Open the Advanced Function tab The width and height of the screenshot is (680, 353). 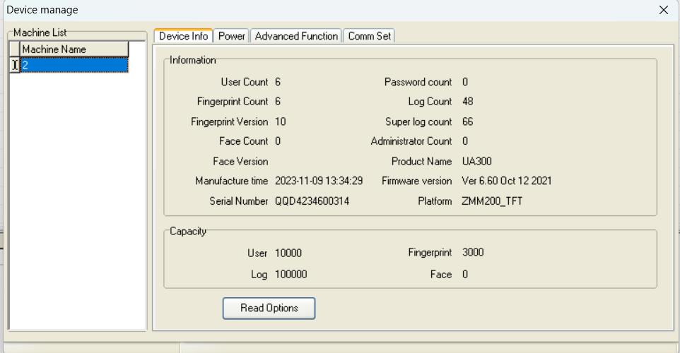296,36
